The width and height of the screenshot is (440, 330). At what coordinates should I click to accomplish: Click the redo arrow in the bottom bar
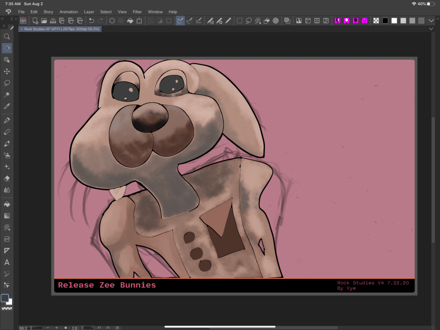tap(108, 327)
